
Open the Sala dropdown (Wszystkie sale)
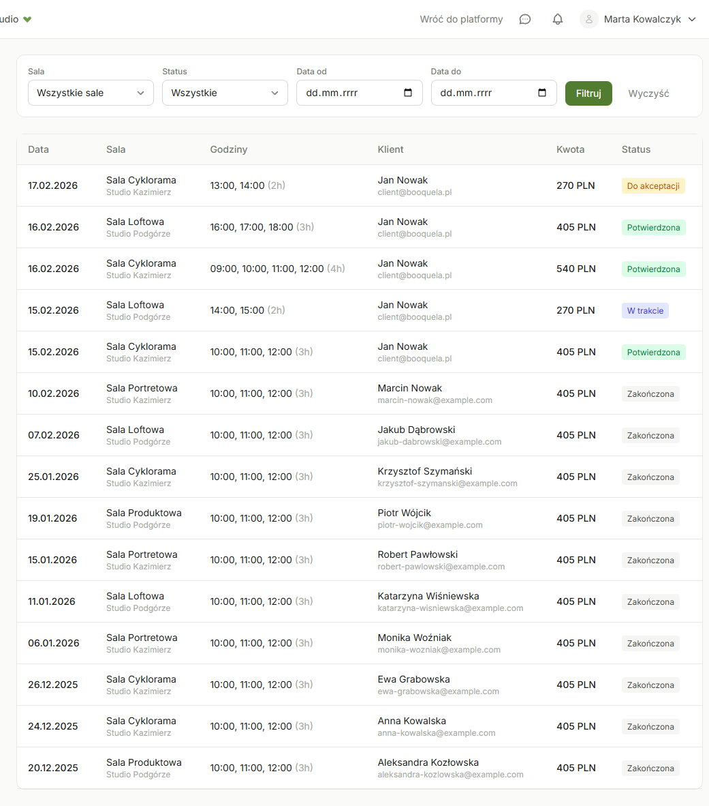point(91,93)
